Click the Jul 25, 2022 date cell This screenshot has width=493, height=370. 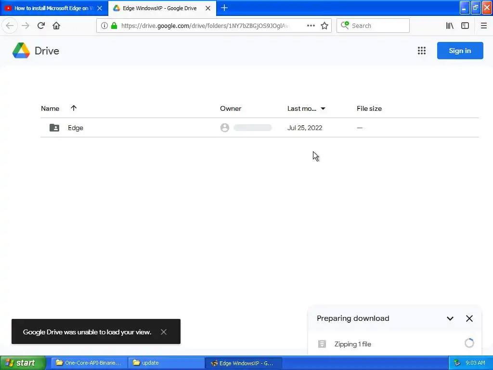tap(305, 128)
